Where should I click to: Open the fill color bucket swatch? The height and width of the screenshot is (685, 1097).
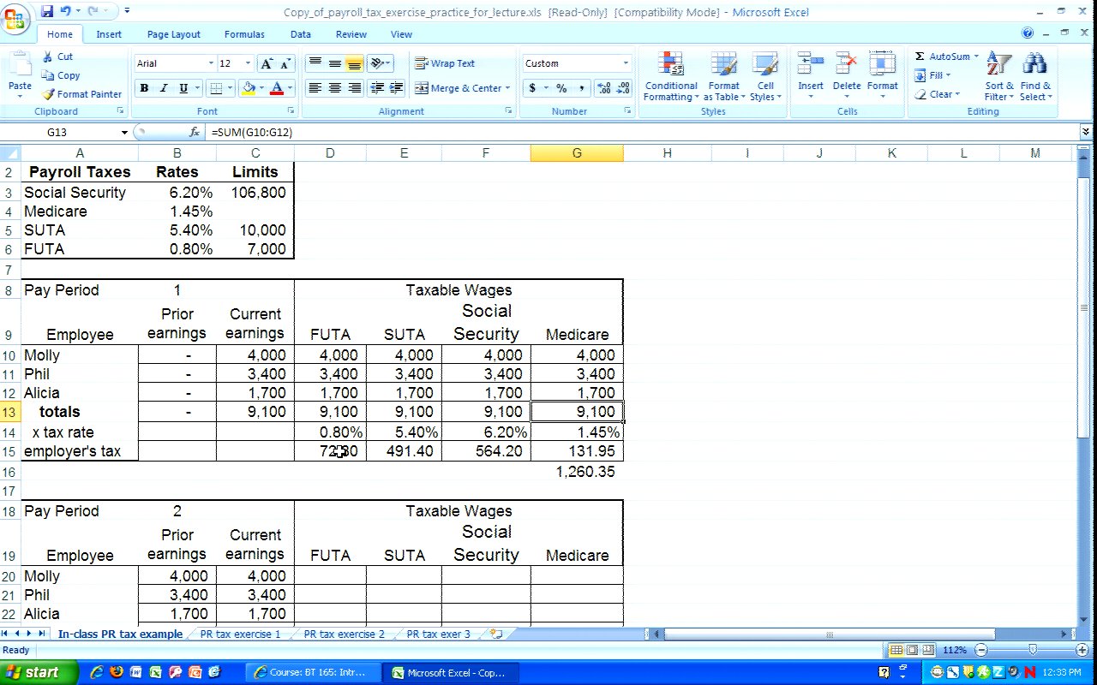point(249,88)
